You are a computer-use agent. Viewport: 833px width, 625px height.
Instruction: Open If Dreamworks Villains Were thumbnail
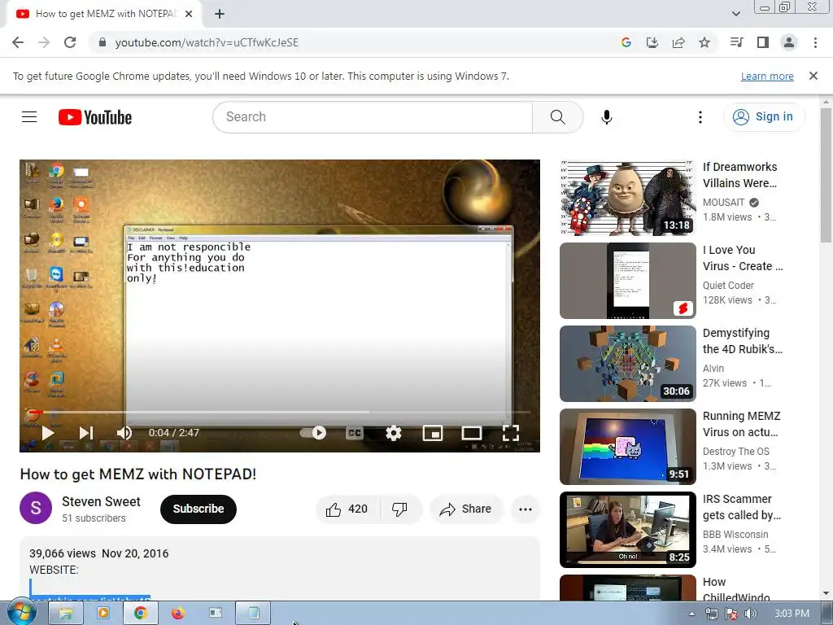628,198
